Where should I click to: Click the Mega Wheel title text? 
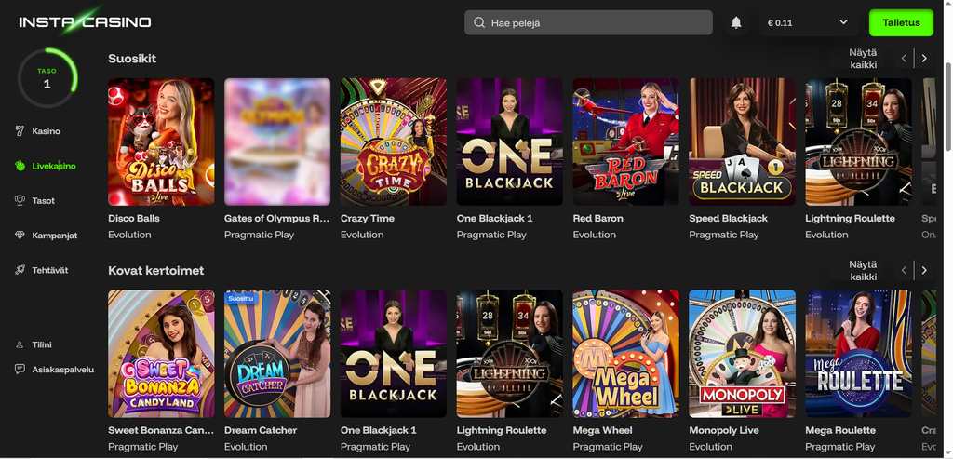602,430
